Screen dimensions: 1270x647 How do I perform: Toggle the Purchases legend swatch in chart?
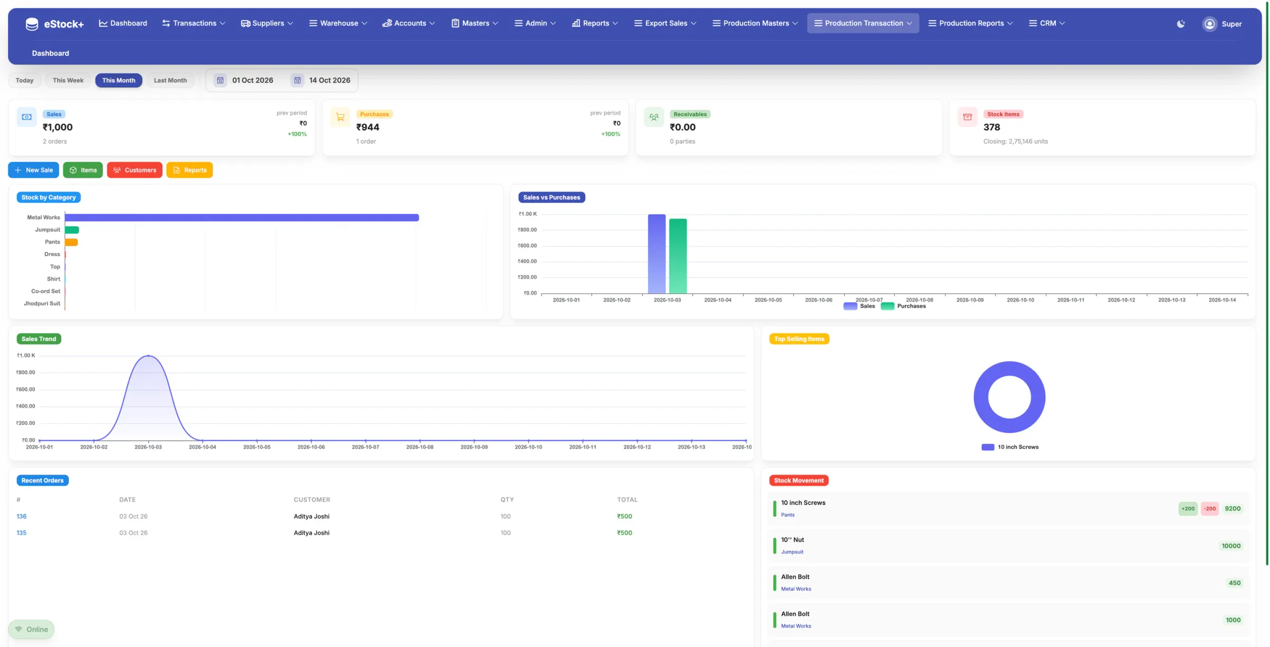pos(887,306)
